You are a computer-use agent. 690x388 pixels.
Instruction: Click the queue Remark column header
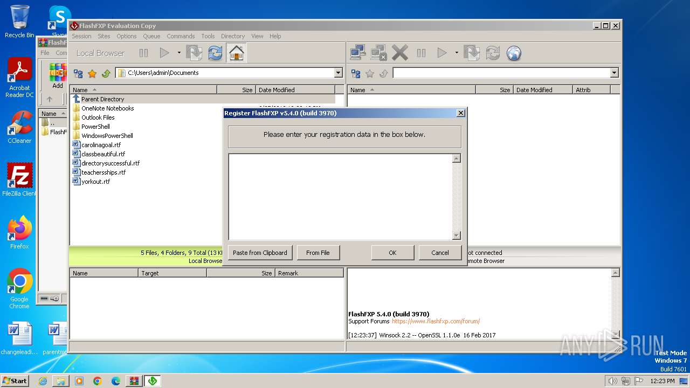309,273
